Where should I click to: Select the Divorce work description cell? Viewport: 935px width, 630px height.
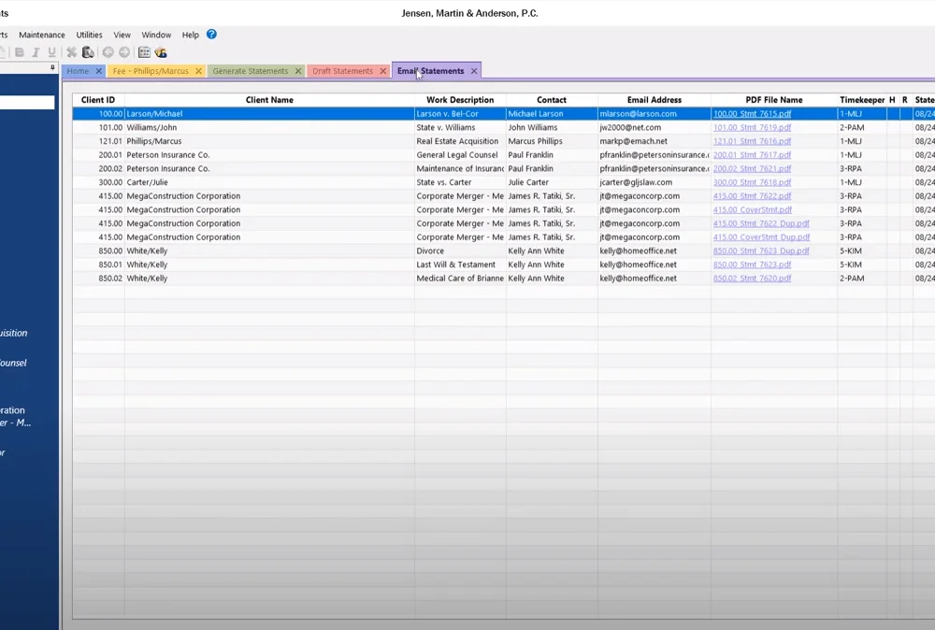click(460, 251)
